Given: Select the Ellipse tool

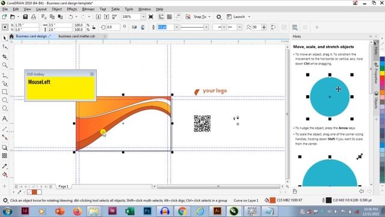Looking at the screenshot, I should [4, 100].
